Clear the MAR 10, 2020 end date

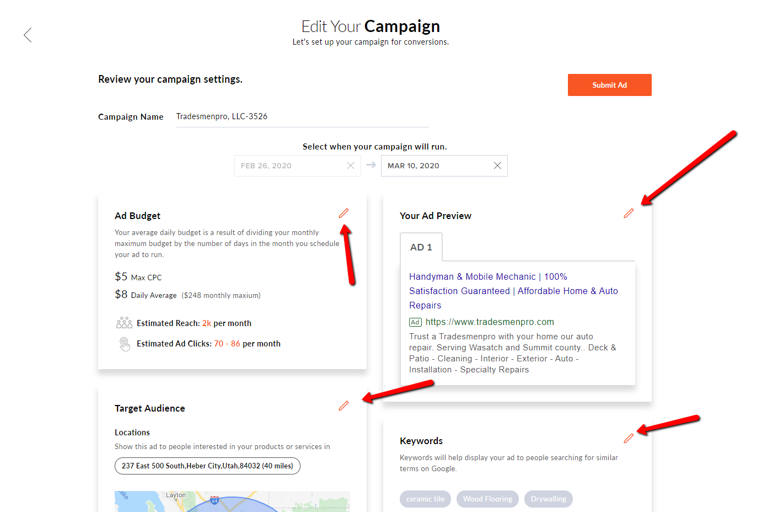coord(497,166)
